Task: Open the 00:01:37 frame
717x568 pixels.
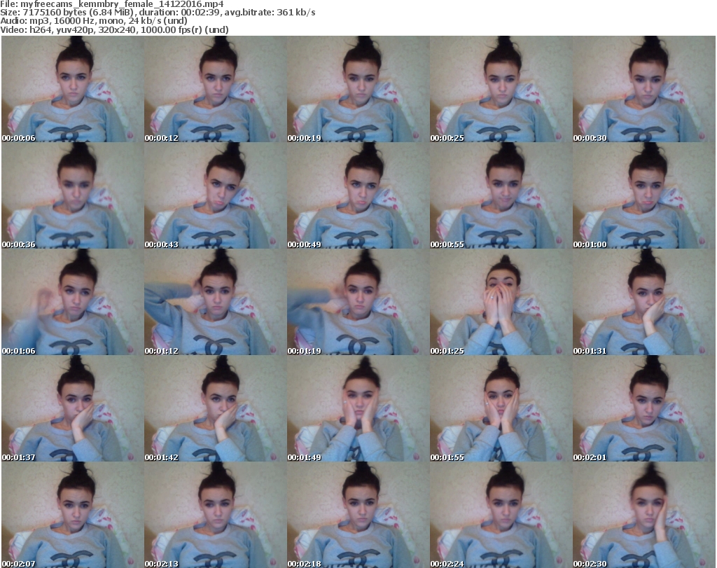Action: pos(72,408)
